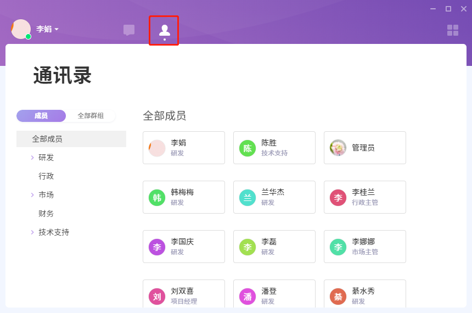
Task: Select 全部成员 in the sidebar
Action: tap(47, 139)
